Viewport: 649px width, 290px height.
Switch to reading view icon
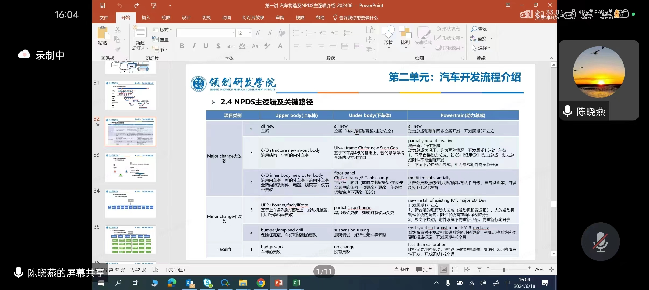[x=467, y=270]
